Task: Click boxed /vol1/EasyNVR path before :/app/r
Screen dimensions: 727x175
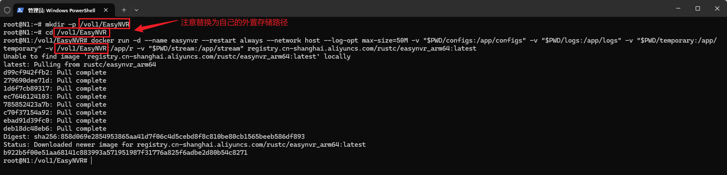Action: point(82,48)
